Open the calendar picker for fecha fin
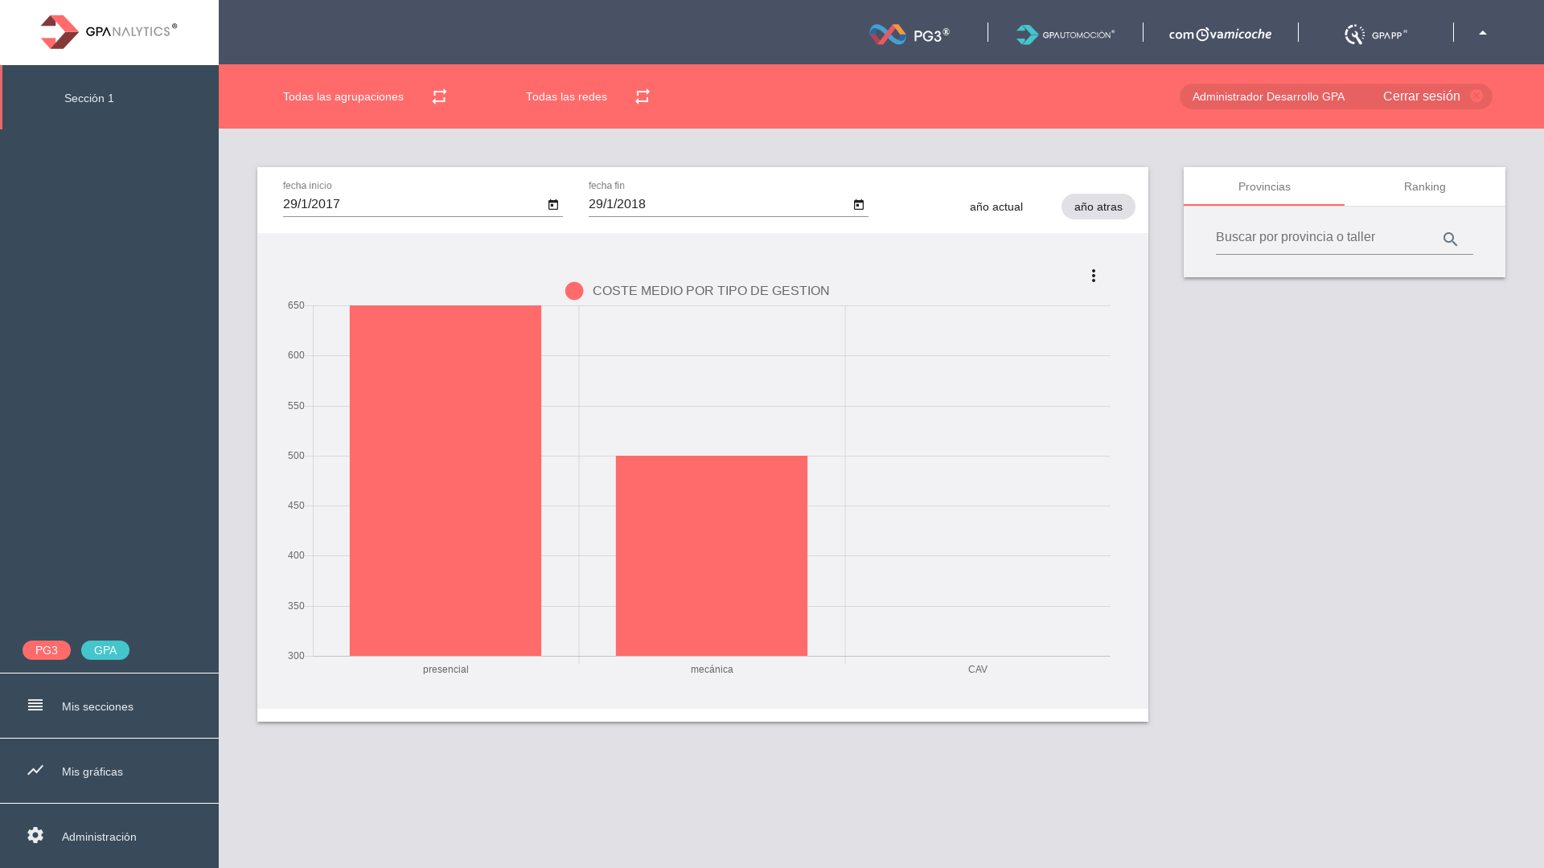Viewport: 1544px width, 868px height. point(859,205)
